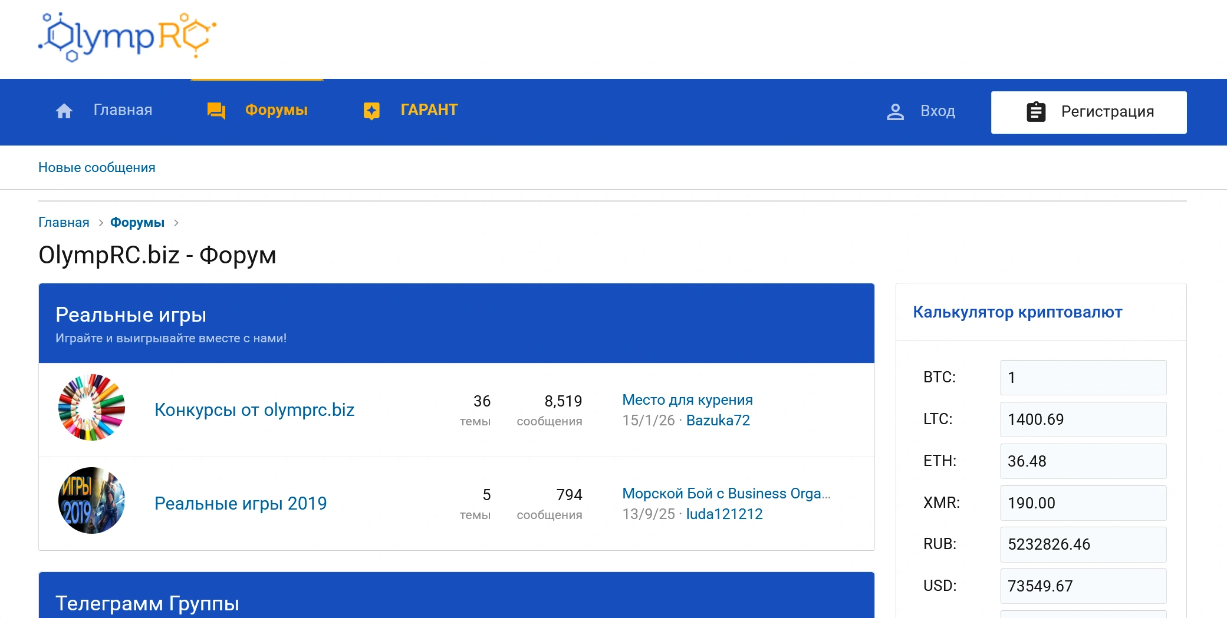Click the 13/9/25 post date
Screen dimensions: 1227x618
(x=649, y=514)
